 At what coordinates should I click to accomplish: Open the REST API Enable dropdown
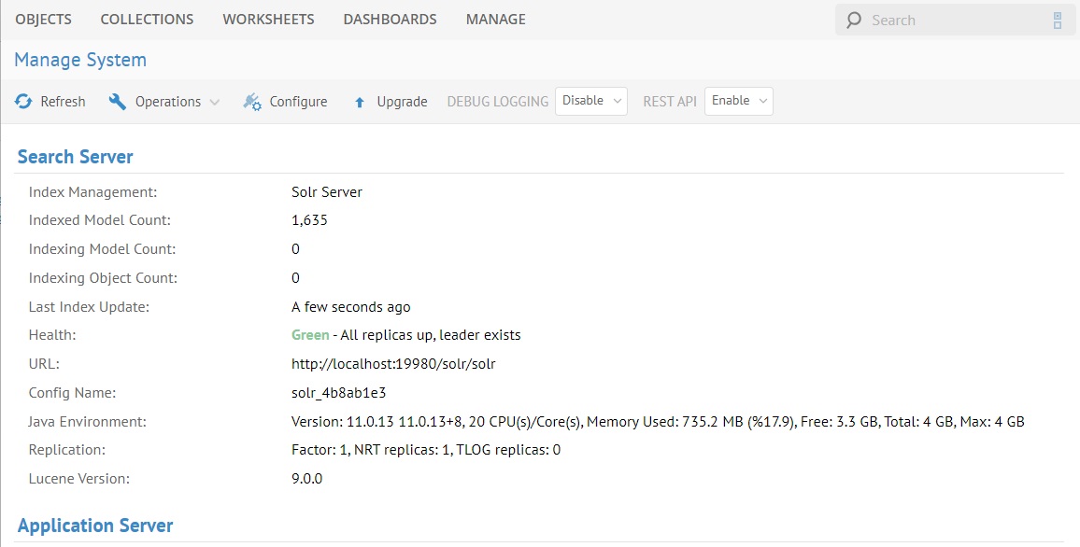click(738, 101)
